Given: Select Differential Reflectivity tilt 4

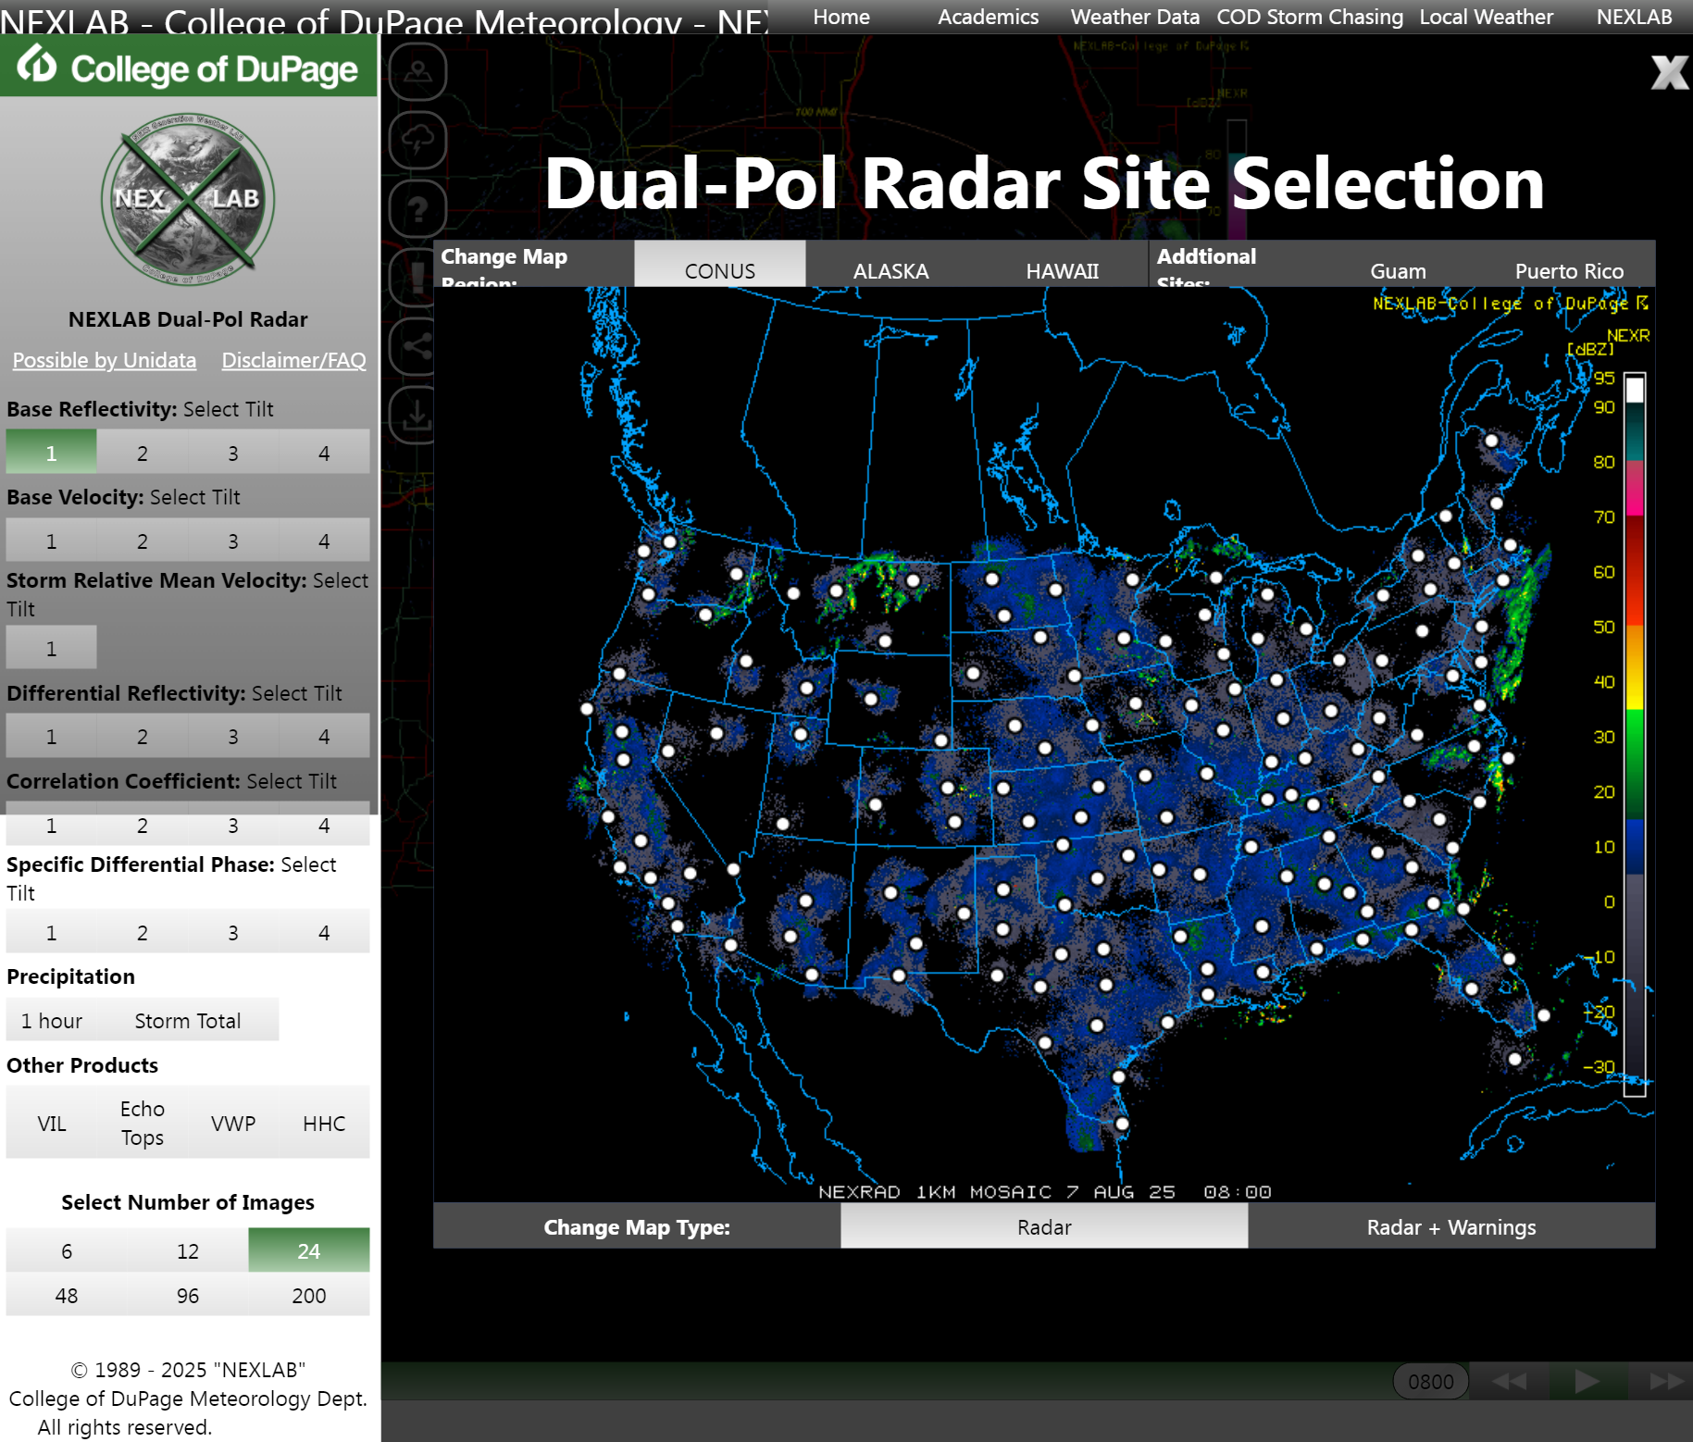Looking at the screenshot, I should pos(324,735).
